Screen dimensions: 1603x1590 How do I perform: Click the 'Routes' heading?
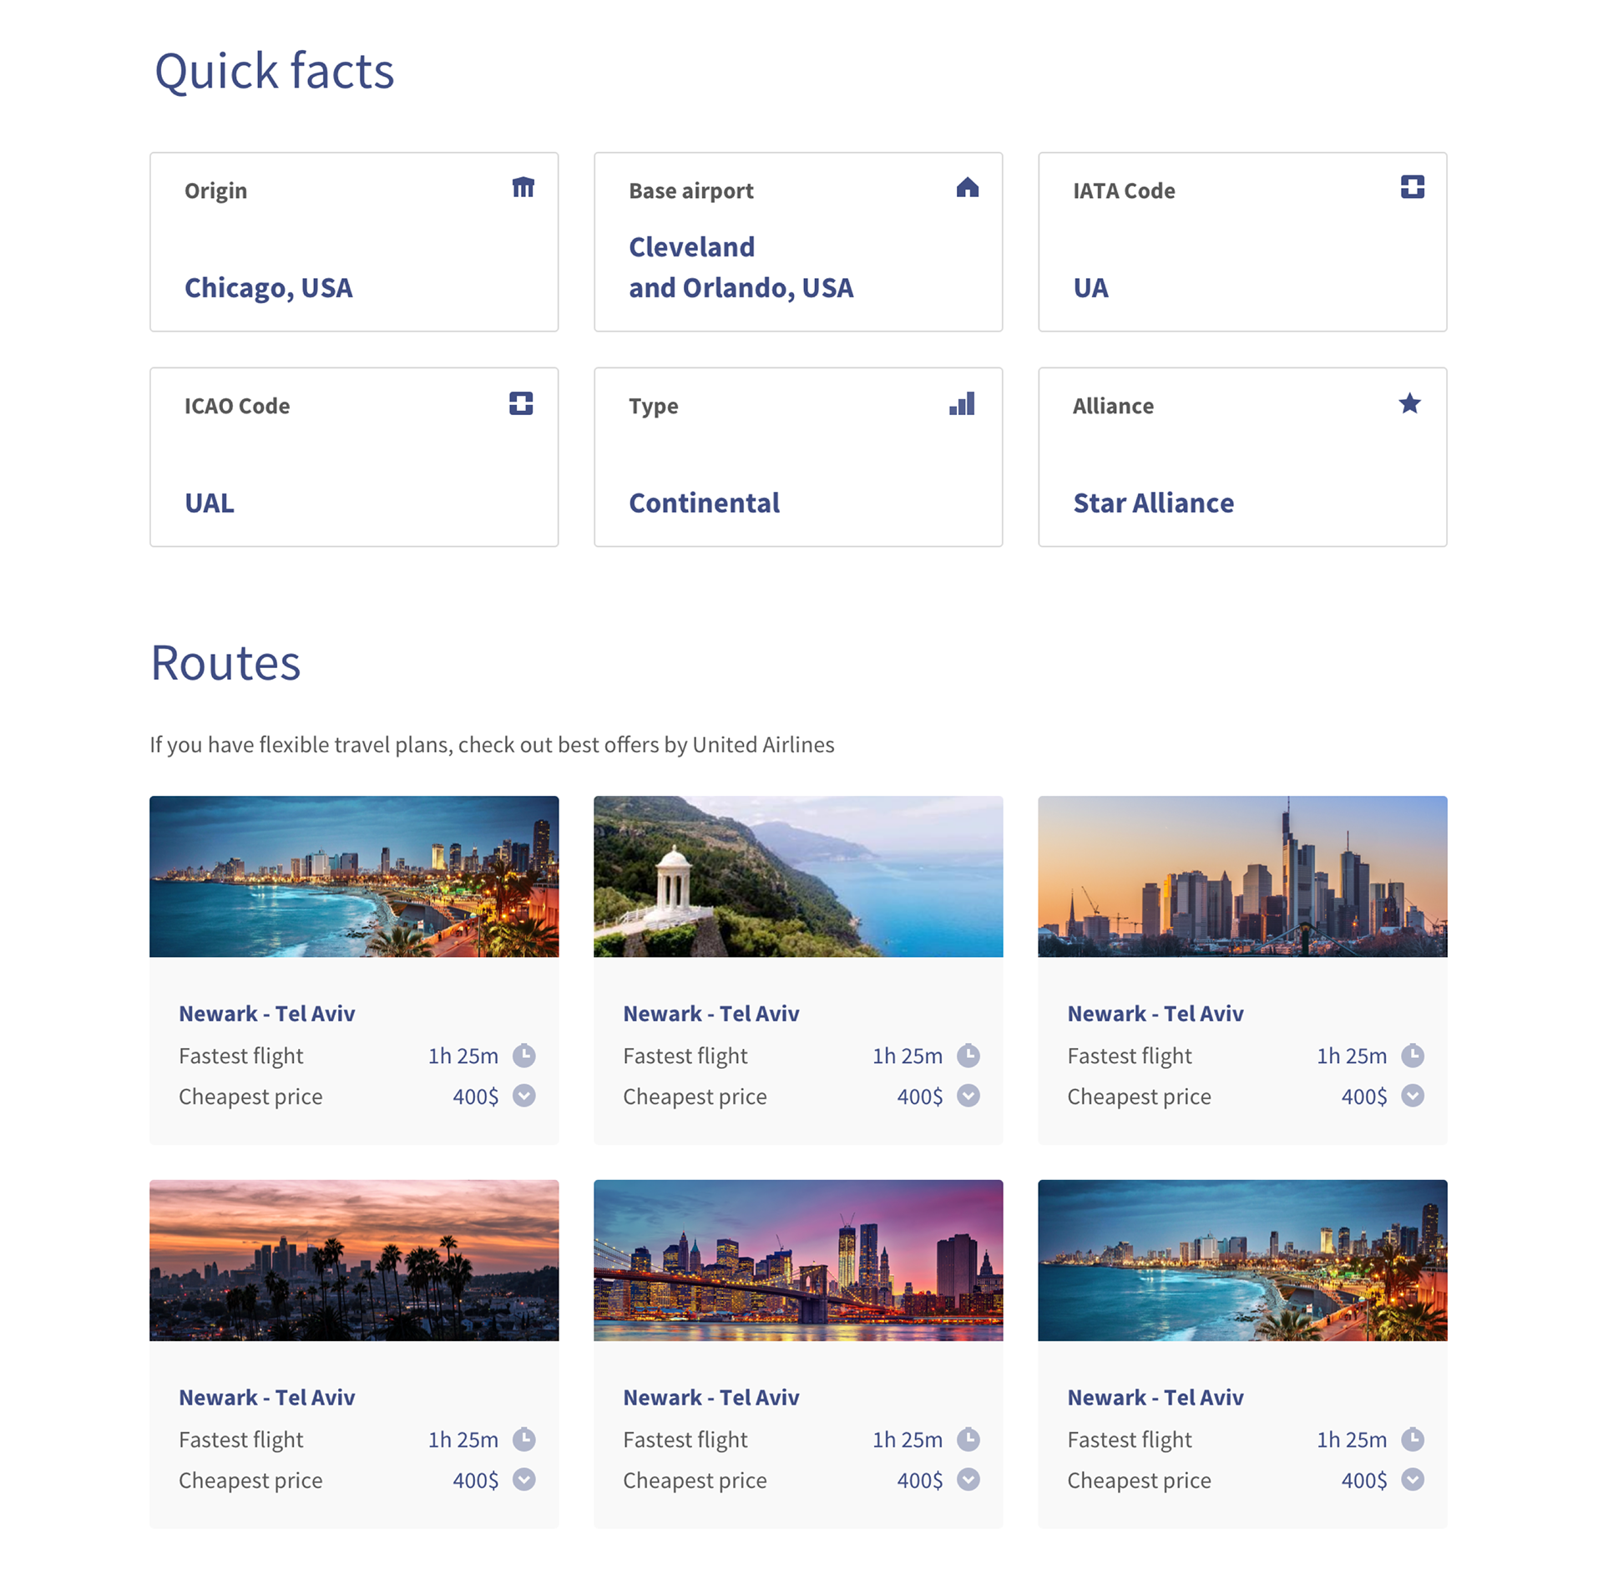(x=225, y=663)
